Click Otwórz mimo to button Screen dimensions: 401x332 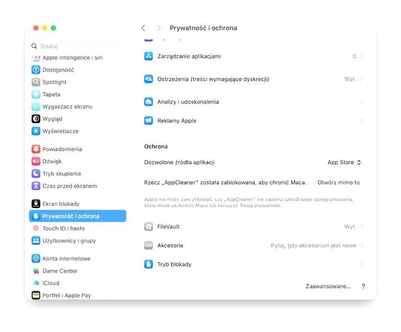338,182
